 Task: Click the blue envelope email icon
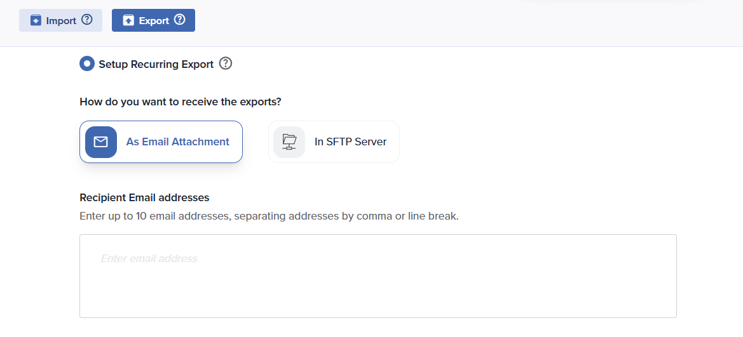tap(101, 142)
